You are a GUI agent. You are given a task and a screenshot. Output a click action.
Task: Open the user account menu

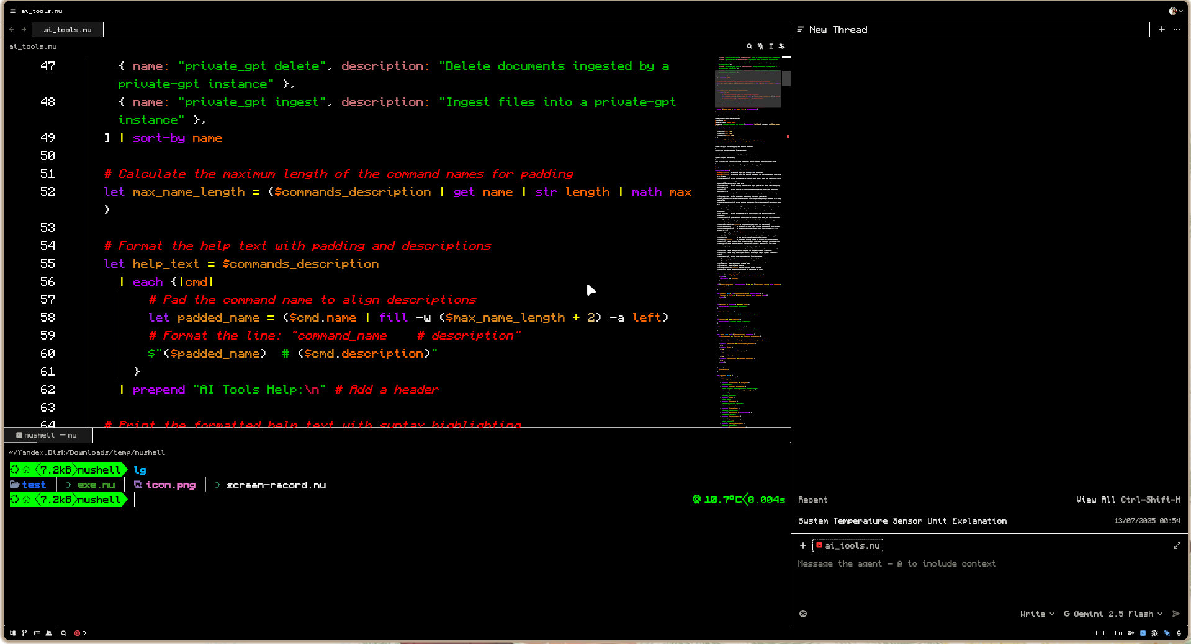click(x=1175, y=11)
